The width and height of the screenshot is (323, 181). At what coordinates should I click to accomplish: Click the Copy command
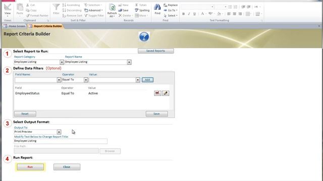(x=31, y=10)
